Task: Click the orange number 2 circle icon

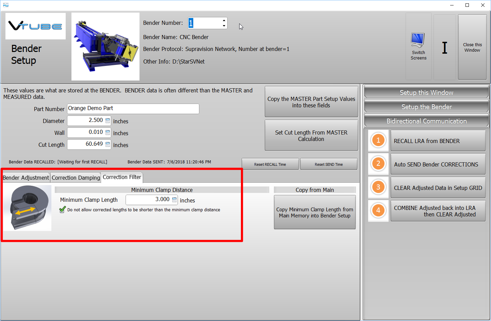Action: point(378,164)
